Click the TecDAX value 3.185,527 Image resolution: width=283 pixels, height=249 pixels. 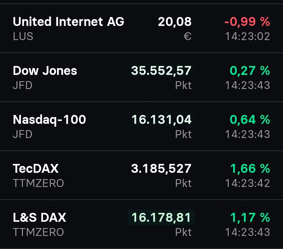point(160,169)
